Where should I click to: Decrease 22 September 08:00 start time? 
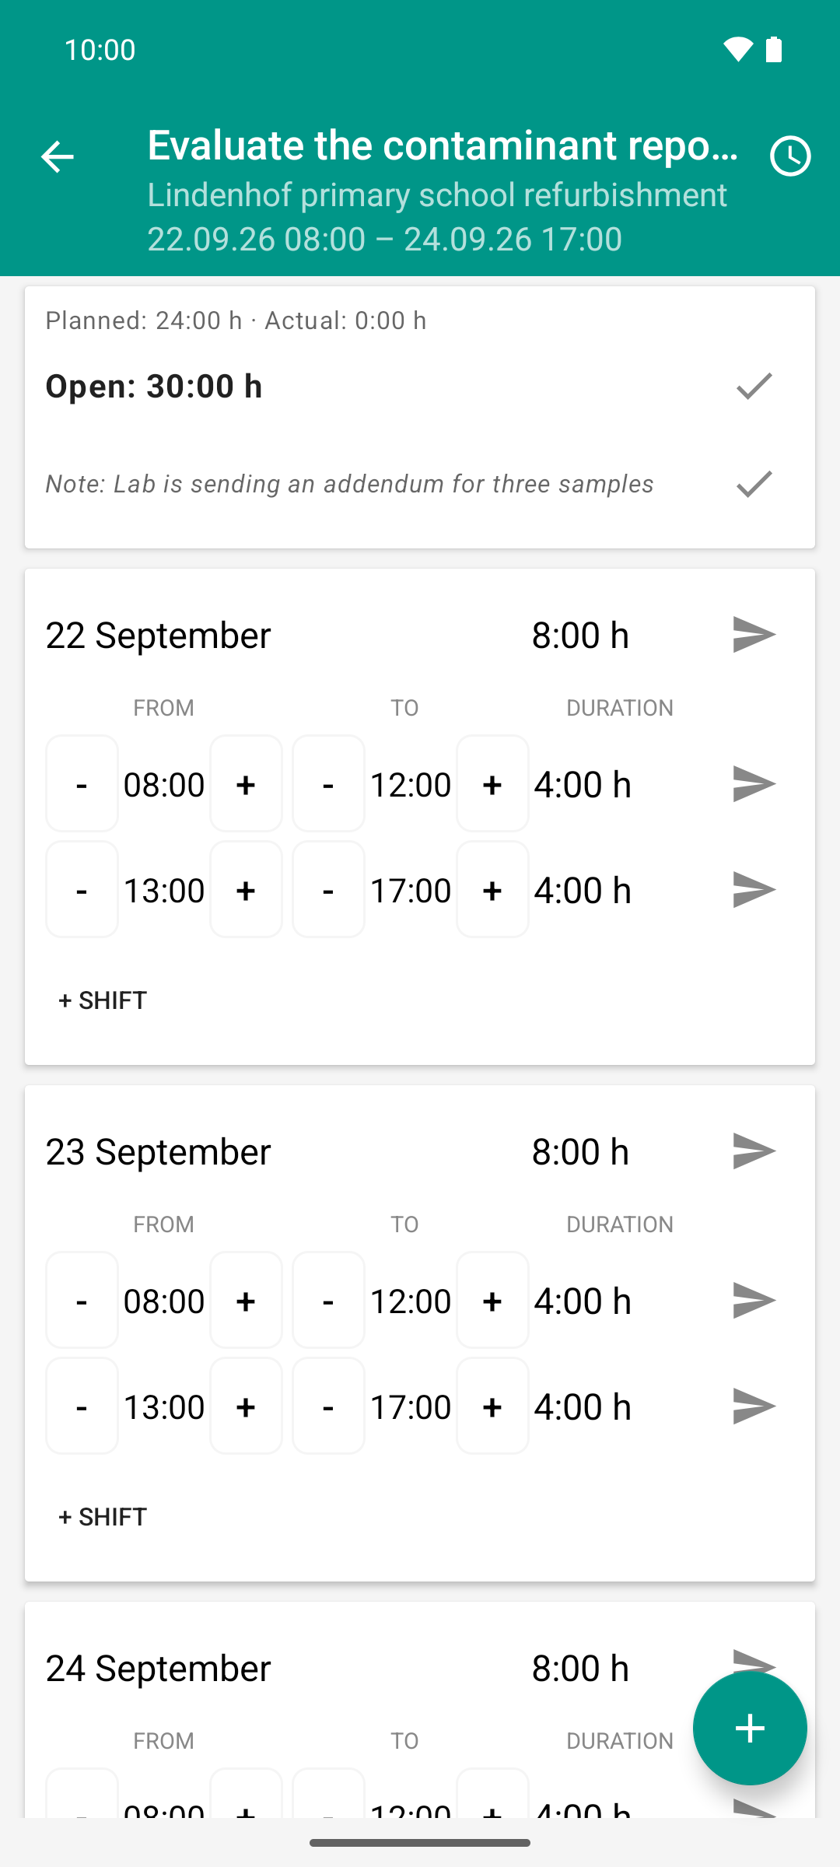(82, 784)
